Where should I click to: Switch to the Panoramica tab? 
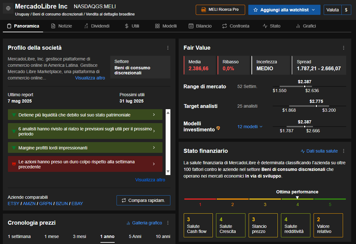[23, 26]
